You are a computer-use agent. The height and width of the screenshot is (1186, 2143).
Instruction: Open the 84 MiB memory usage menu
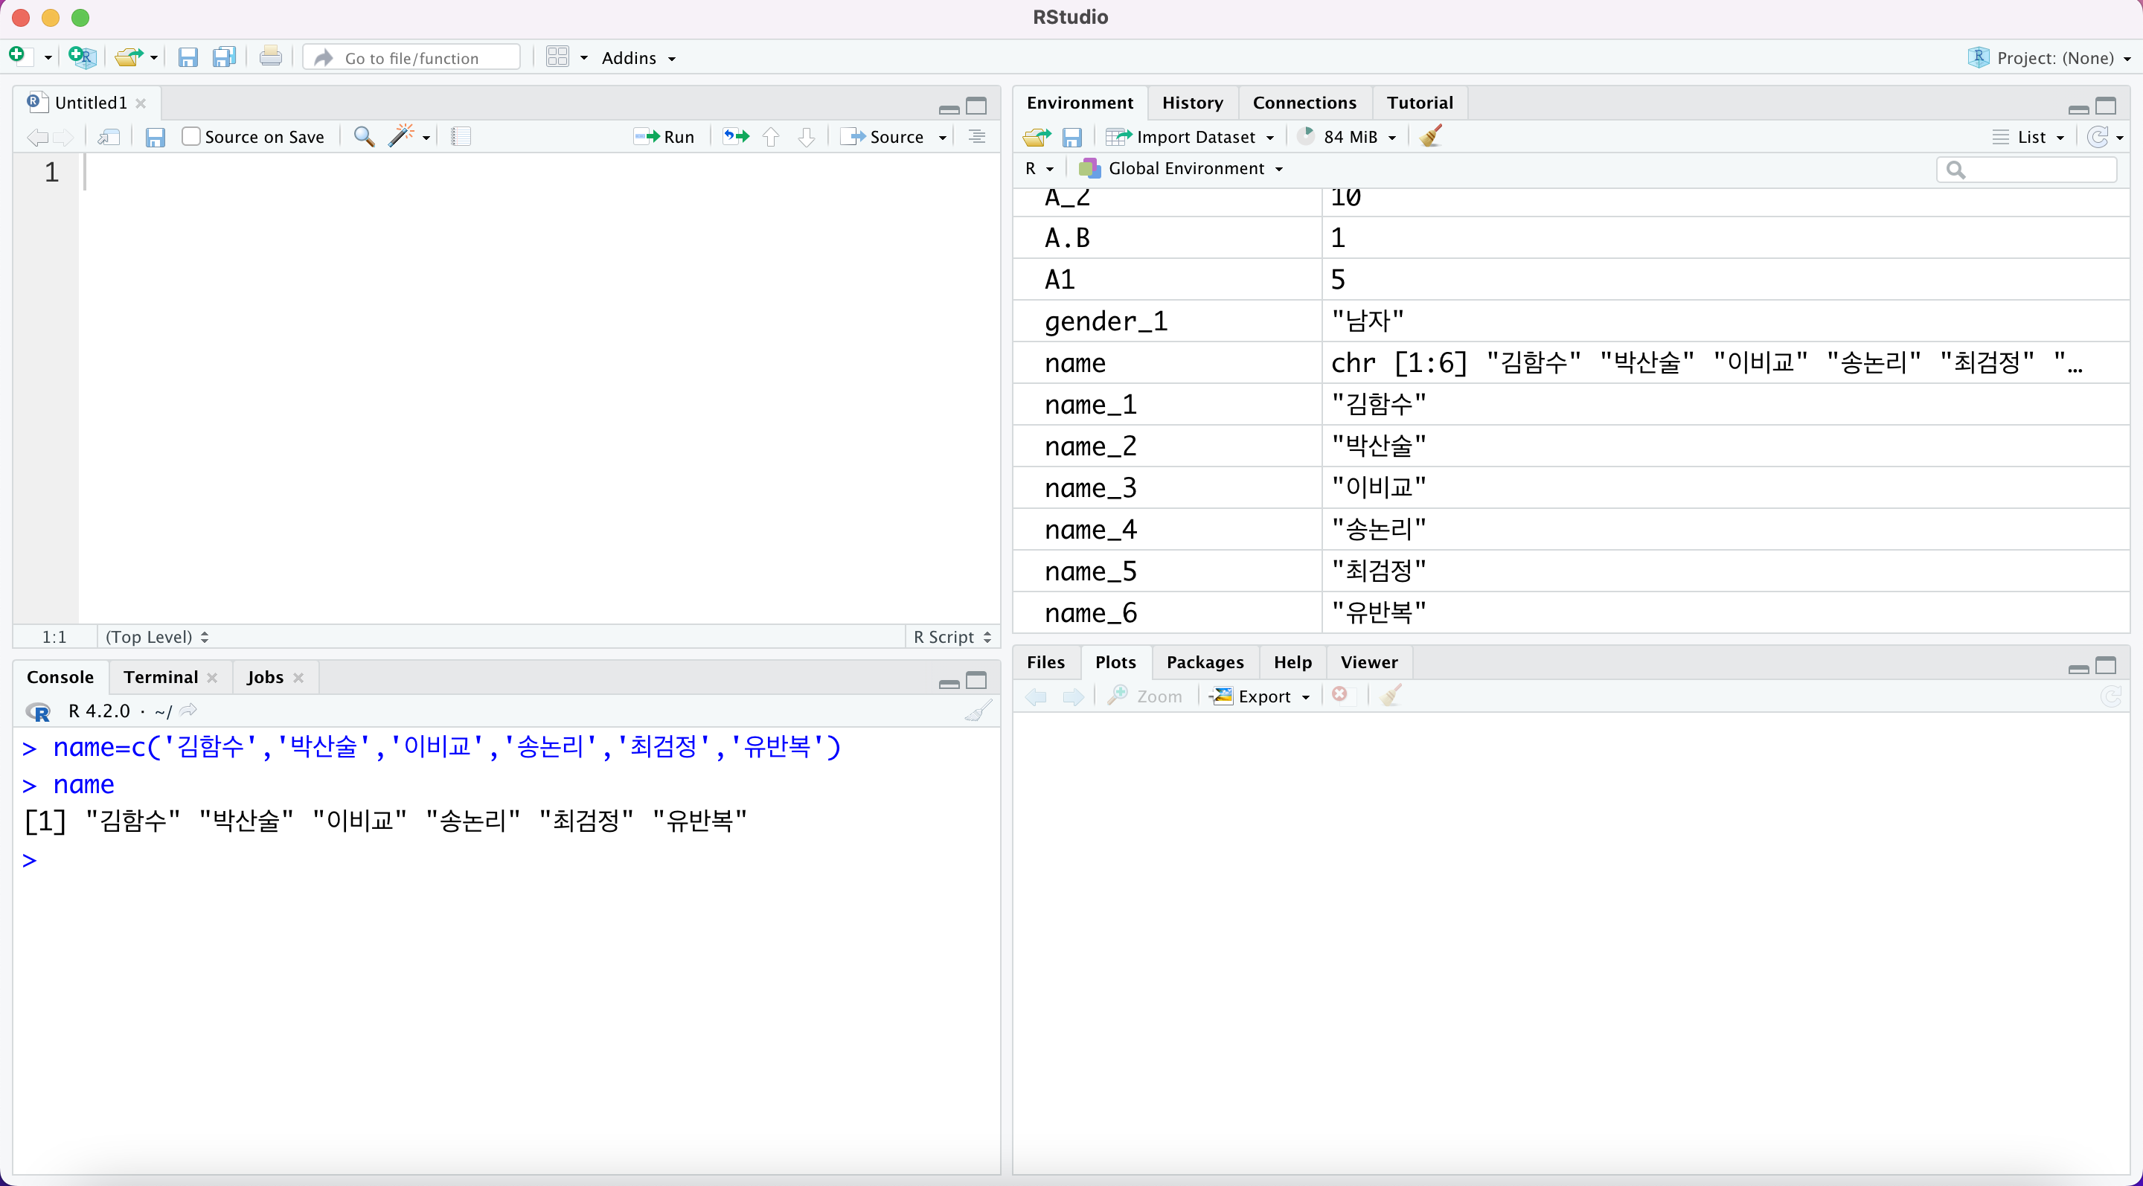click(1348, 137)
